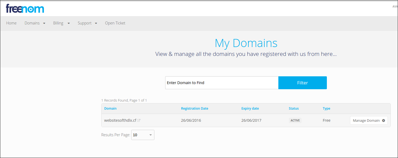Expand the Domains dropdown arrow
This screenshot has width=398, height=158.
pyautogui.click(x=44, y=23)
